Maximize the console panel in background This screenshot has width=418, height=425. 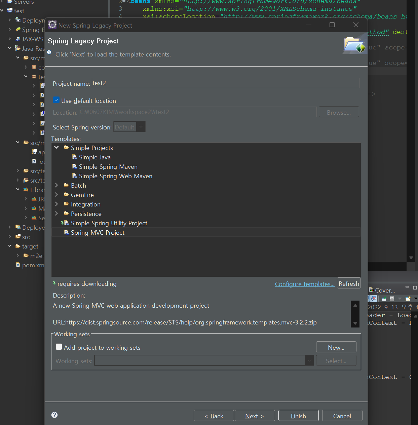click(415, 287)
